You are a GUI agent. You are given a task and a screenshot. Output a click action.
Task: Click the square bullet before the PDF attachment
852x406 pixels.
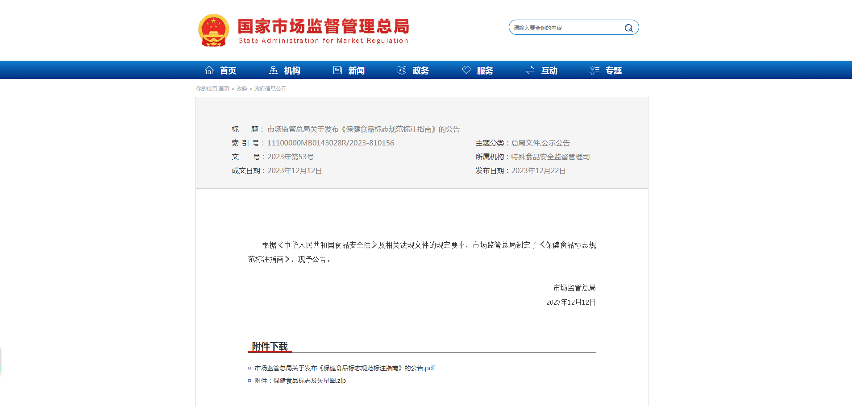click(249, 368)
